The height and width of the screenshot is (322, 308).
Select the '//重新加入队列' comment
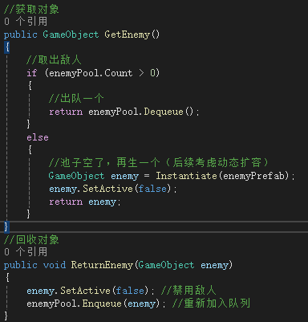pyautogui.click(x=211, y=304)
